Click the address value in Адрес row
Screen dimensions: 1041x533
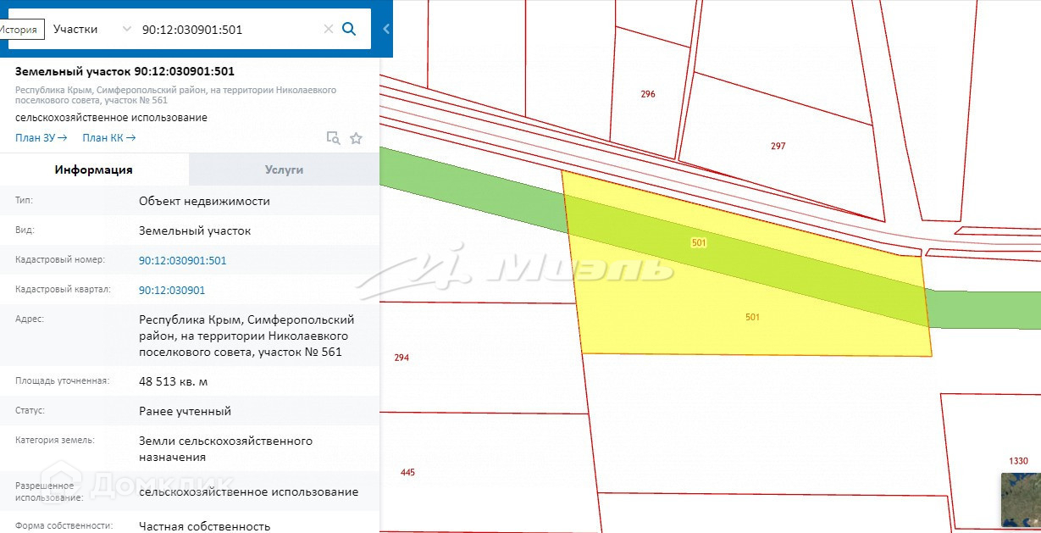[x=246, y=336]
